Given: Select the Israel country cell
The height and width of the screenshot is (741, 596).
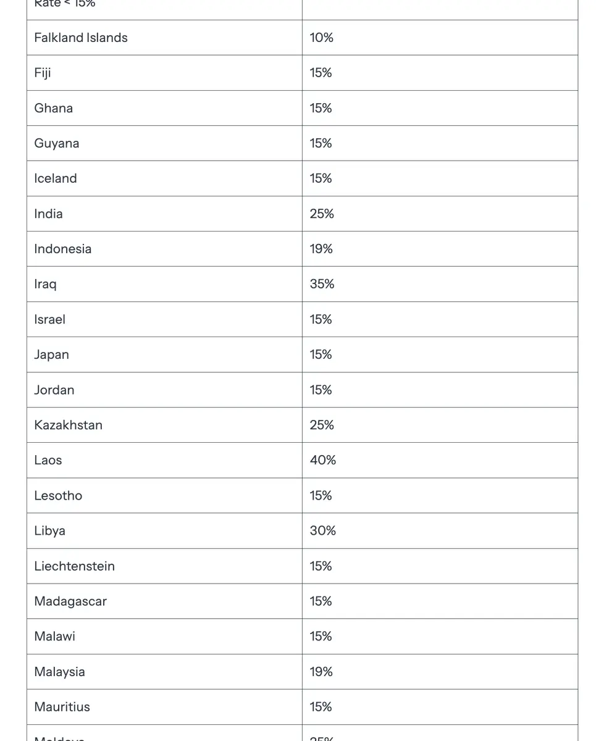Looking at the screenshot, I should pyautogui.click(x=164, y=319).
